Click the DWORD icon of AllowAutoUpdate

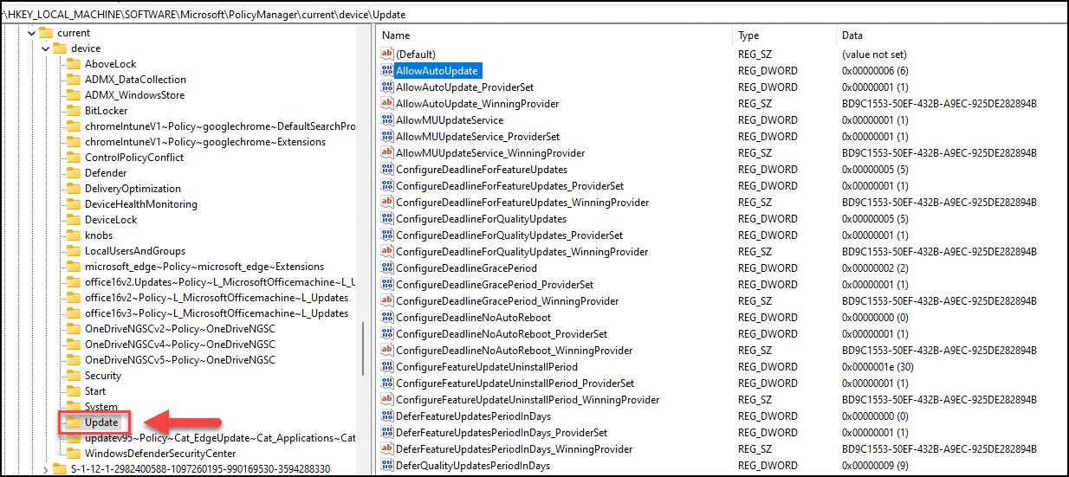387,71
